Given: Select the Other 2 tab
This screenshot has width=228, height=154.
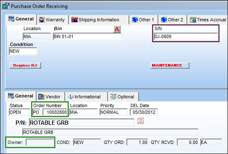Looking at the screenshot, I should (172, 20).
